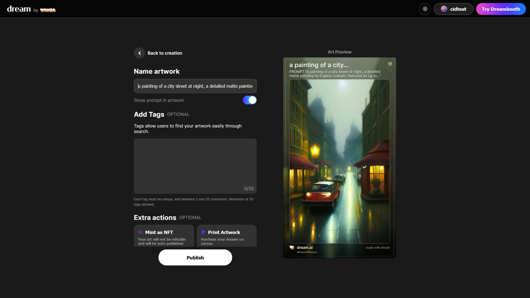
Task: Click the cube icon in art preview
Action: click(x=390, y=64)
